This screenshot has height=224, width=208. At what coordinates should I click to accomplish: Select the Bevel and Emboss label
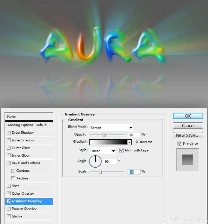[26, 163]
